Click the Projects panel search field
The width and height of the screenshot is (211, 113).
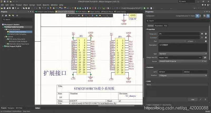(x=17, y=19)
